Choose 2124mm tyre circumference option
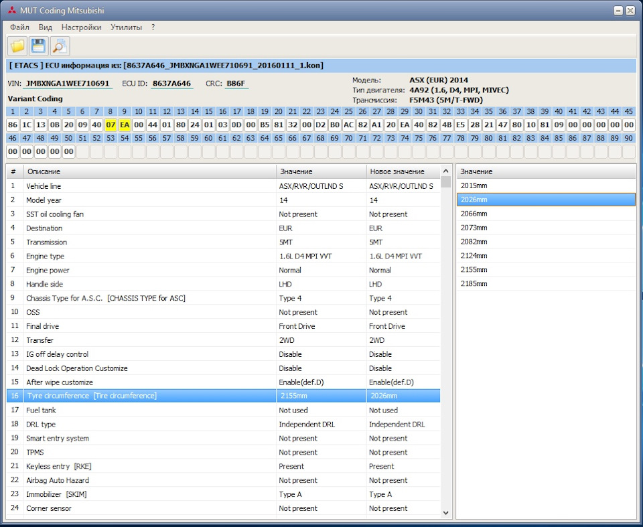Viewport: 643px width, 527px height. click(546, 256)
